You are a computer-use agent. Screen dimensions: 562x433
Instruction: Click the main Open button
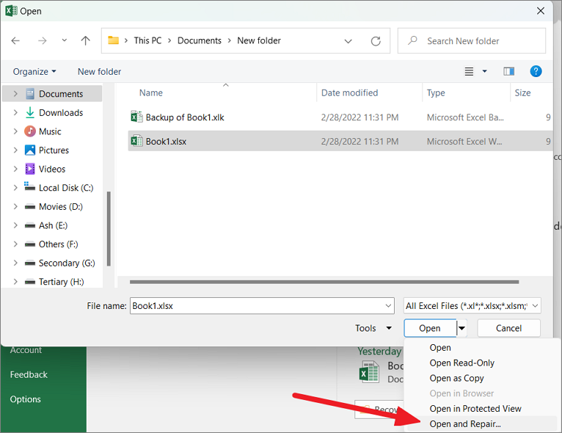pyautogui.click(x=430, y=328)
